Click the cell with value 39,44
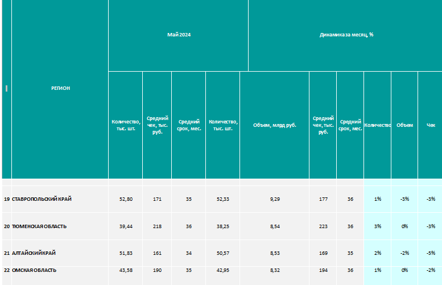The height and width of the screenshot is (285, 442). pyautogui.click(x=126, y=226)
